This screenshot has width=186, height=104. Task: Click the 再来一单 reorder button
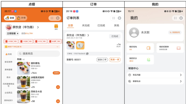(115, 60)
